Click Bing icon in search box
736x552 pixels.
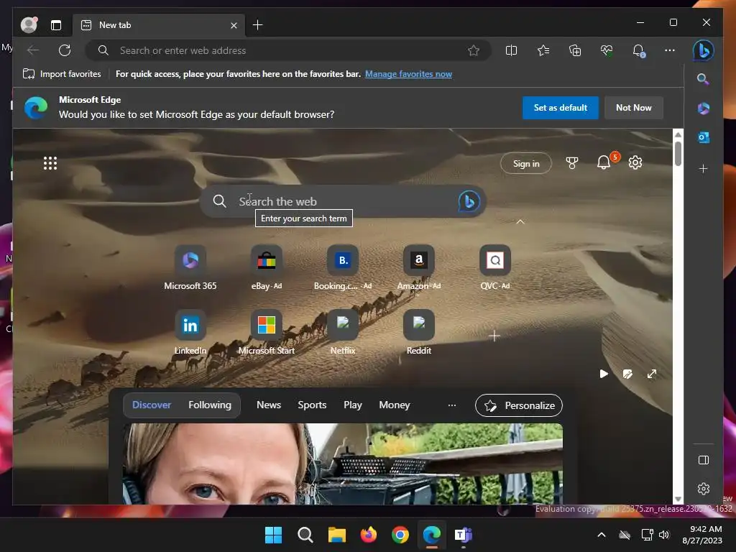pyautogui.click(x=469, y=201)
